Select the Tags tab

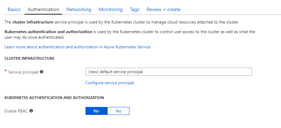click(135, 9)
